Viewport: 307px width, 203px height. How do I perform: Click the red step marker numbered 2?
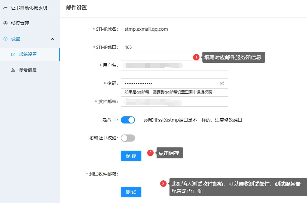[x=150, y=153]
